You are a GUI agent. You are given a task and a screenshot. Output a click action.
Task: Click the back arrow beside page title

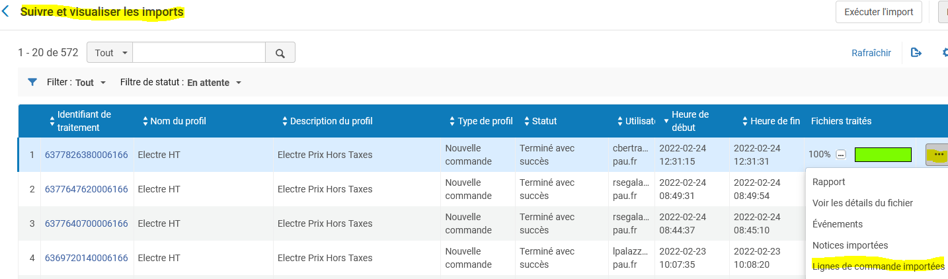pyautogui.click(x=6, y=12)
